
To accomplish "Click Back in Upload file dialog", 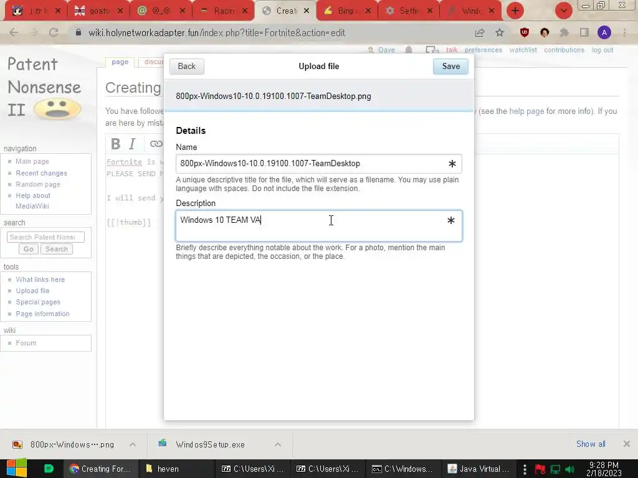I will click(x=187, y=66).
